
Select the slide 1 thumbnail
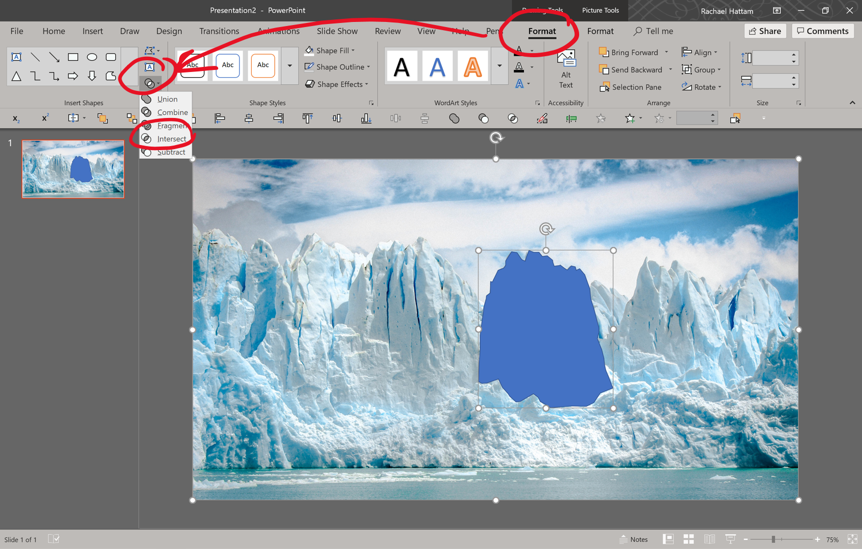pyautogui.click(x=73, y=169)
